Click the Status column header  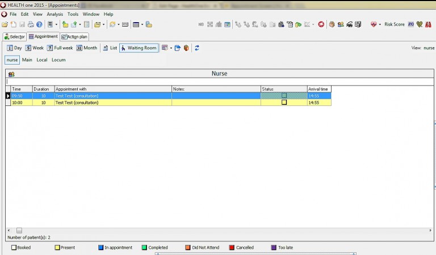point(284,89)
